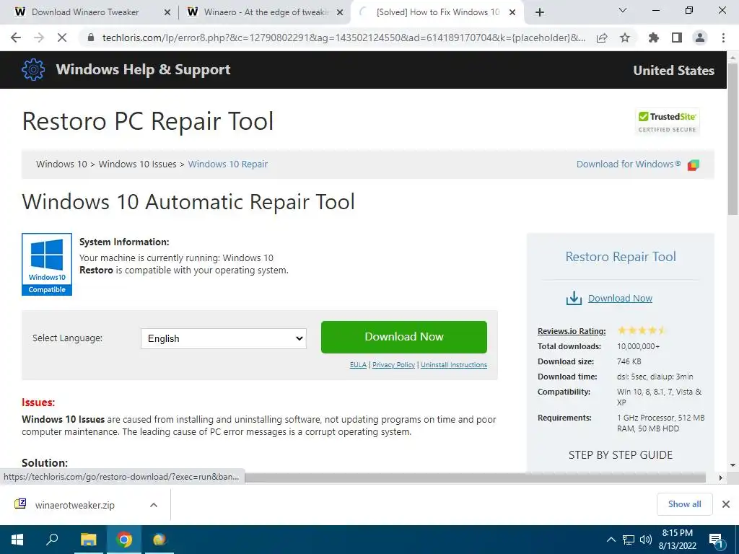Image resolution: width=739 pixels, height=554 pixels.
Task: Open the EULA link
Action: click(358, 364)
